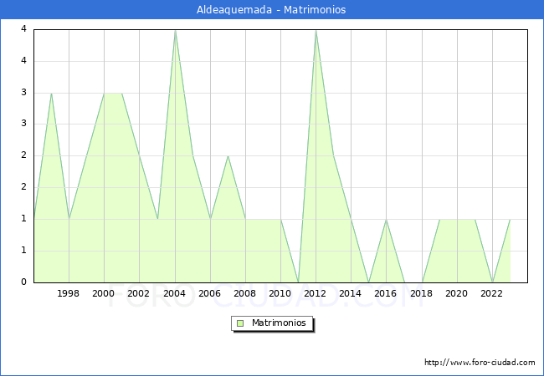Viewport: 544px width, 376px height.
Task: Select the 2012 x-axis label
Action: point(315,293)
